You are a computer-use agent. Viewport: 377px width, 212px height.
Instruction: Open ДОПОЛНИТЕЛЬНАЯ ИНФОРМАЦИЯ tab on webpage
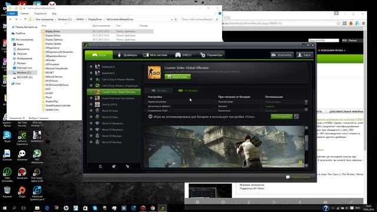(x=346, y=111)
